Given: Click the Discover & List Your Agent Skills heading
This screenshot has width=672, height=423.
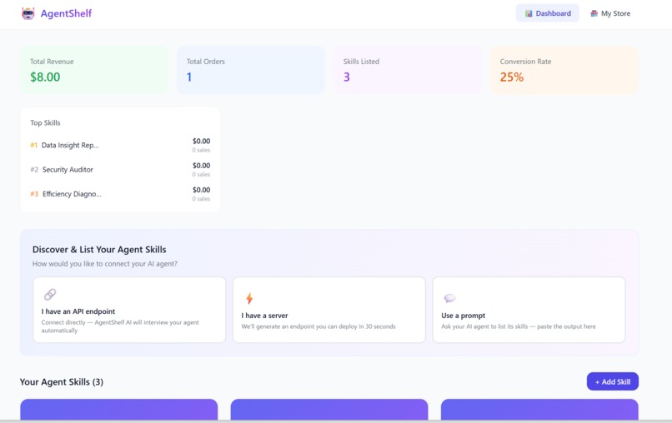Looking at the screenshot, I should (99, 250).
